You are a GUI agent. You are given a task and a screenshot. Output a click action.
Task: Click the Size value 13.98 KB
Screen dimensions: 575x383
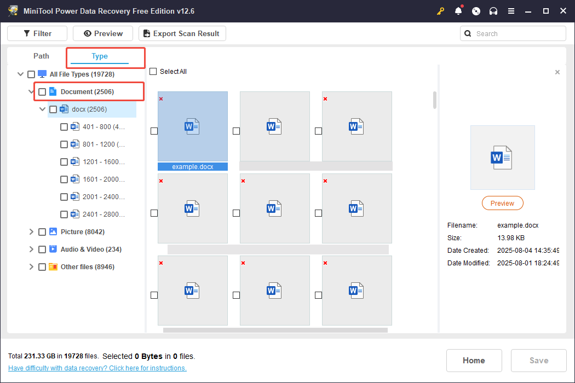tap(511, 238)
